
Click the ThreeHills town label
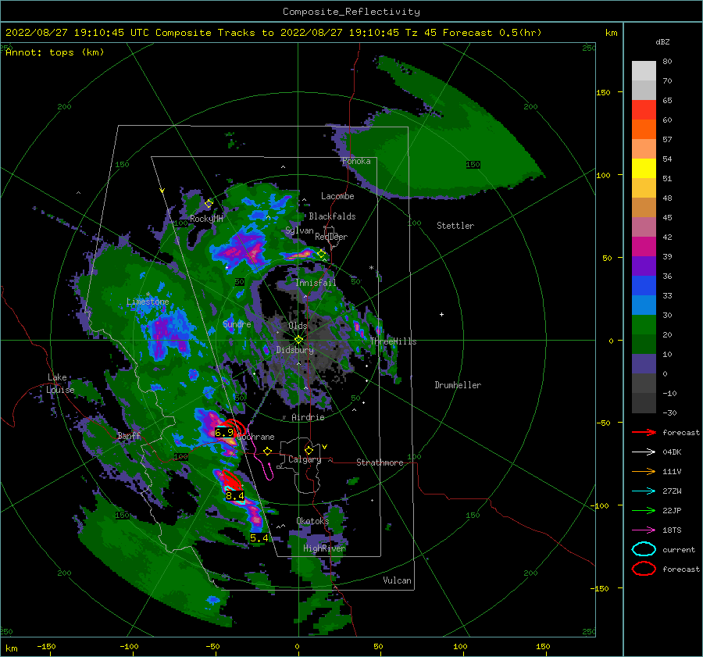393,341
